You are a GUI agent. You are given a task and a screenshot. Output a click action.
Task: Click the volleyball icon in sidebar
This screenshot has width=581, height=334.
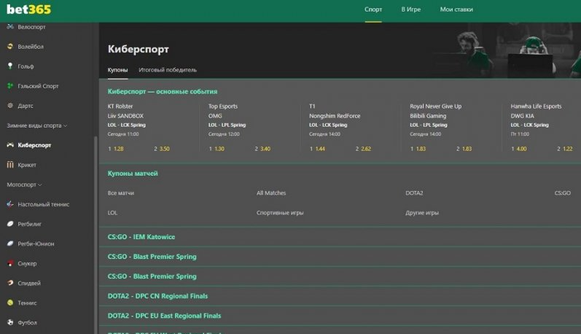tap(10, 47)
